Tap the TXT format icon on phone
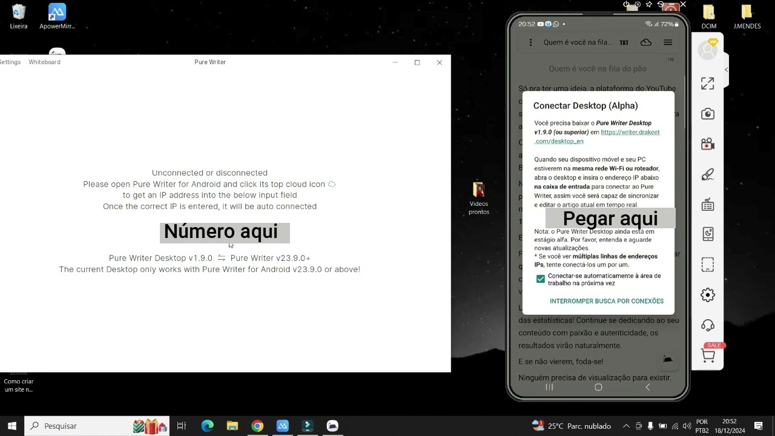 [624, 42]
